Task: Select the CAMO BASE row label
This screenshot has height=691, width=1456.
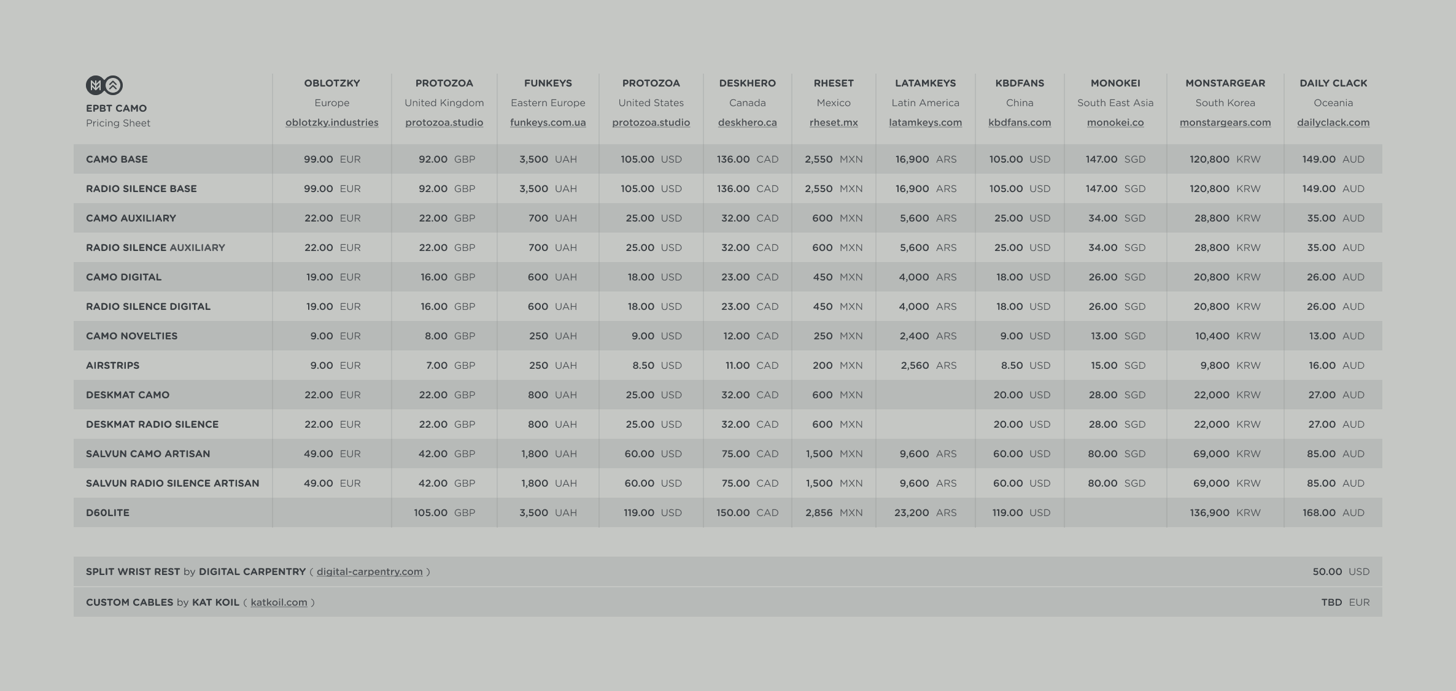Action: click(117, 160)
